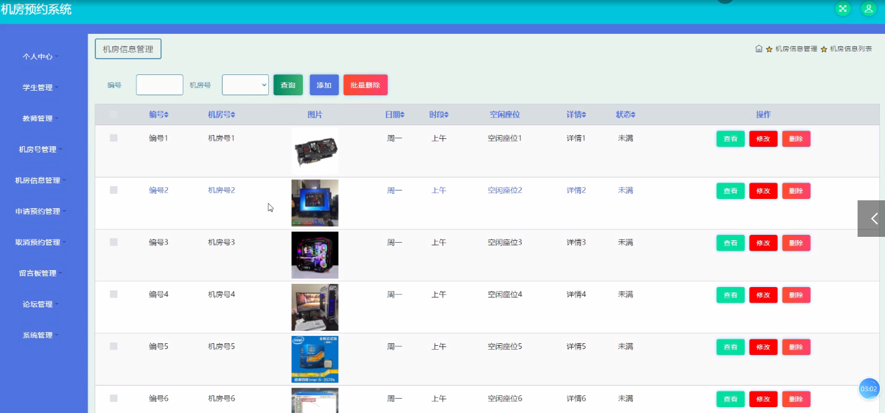Screen dimensions: 885x413
Task: Click the left arrow panel on right edge
Action: [872, 219]
